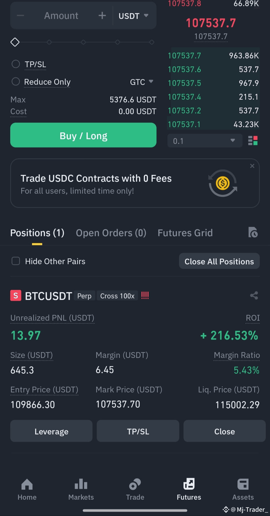The width and height of the screenshot is (270, 516).
Task: Switch to the Open Orders (0) tab
Action: click(x=111, y=233)
